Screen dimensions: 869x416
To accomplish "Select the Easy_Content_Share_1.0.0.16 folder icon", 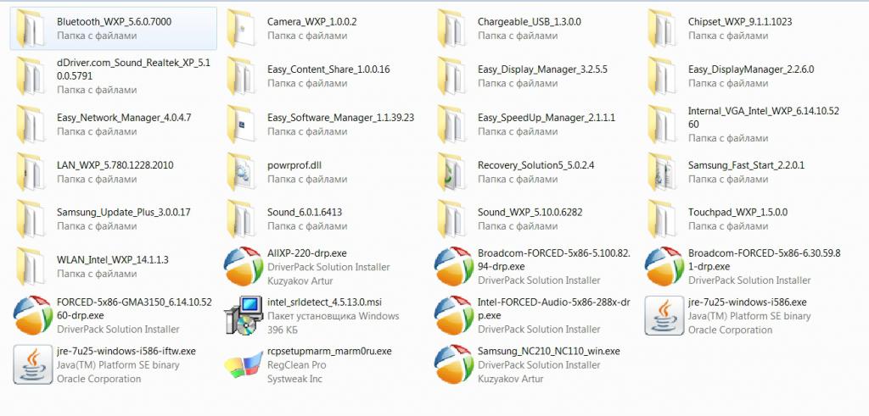I will point(240,75).
